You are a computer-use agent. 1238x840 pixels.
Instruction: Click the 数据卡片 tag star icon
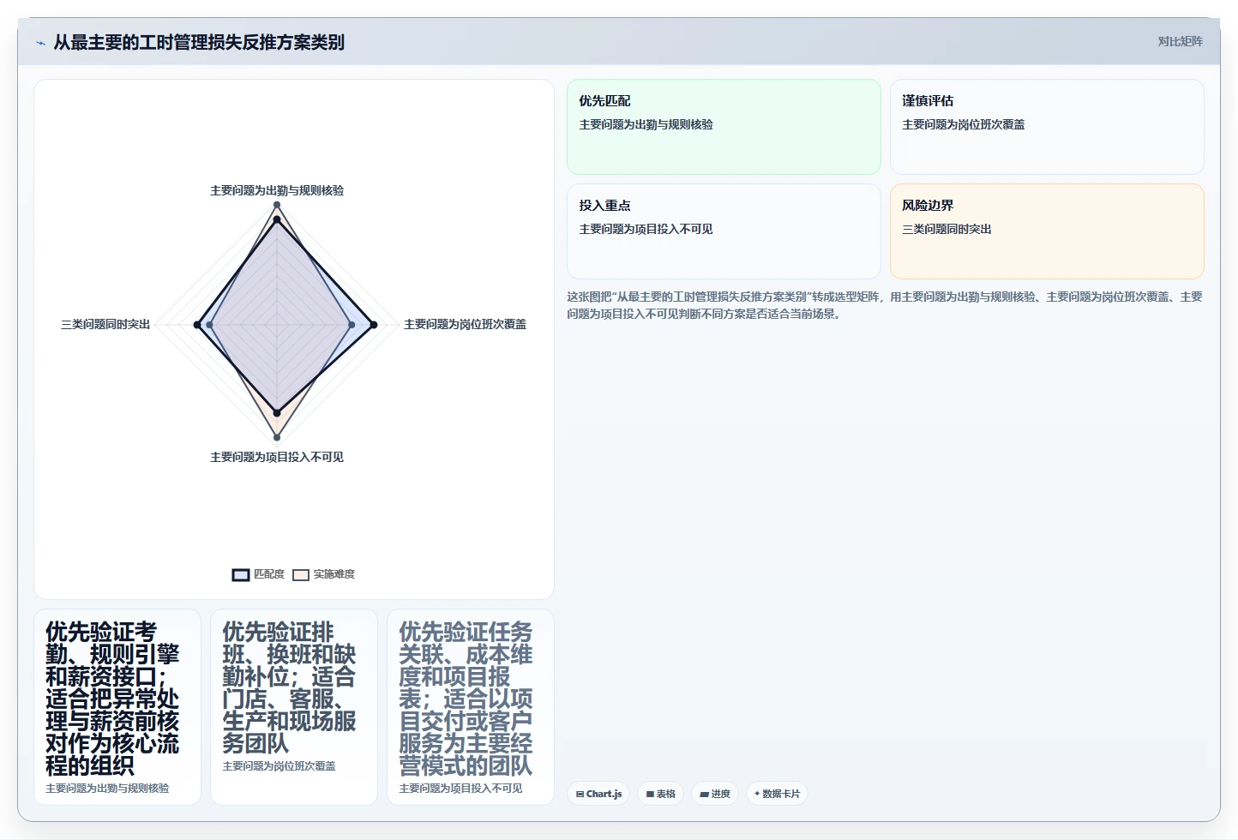click(x=757, y=794)
